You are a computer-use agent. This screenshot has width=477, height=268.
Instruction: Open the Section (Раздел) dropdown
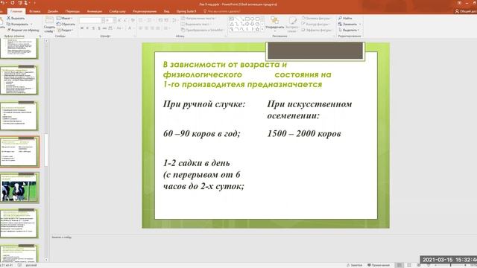pos(65,30)
